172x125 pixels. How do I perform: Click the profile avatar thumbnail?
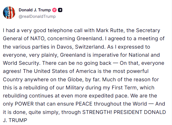click(x=9, y=13)
